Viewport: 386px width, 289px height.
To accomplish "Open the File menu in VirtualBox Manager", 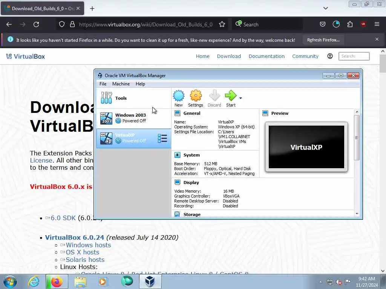I will [x=103, y=84].
